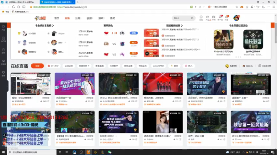Click the Douyu logo in the header
Viewport: 277px width, 155px height.
[40, 18]
